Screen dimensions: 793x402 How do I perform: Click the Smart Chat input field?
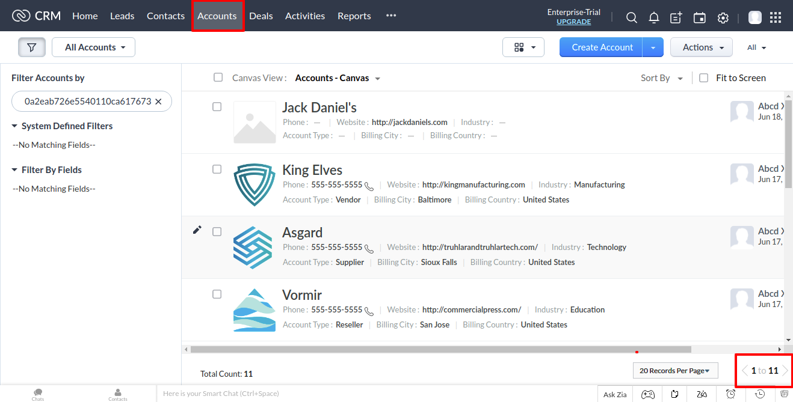[376, 394]
